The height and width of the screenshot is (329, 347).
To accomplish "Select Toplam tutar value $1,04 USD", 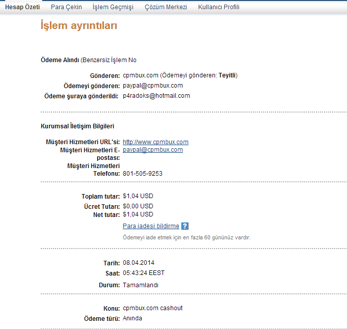I will point(138,196).
